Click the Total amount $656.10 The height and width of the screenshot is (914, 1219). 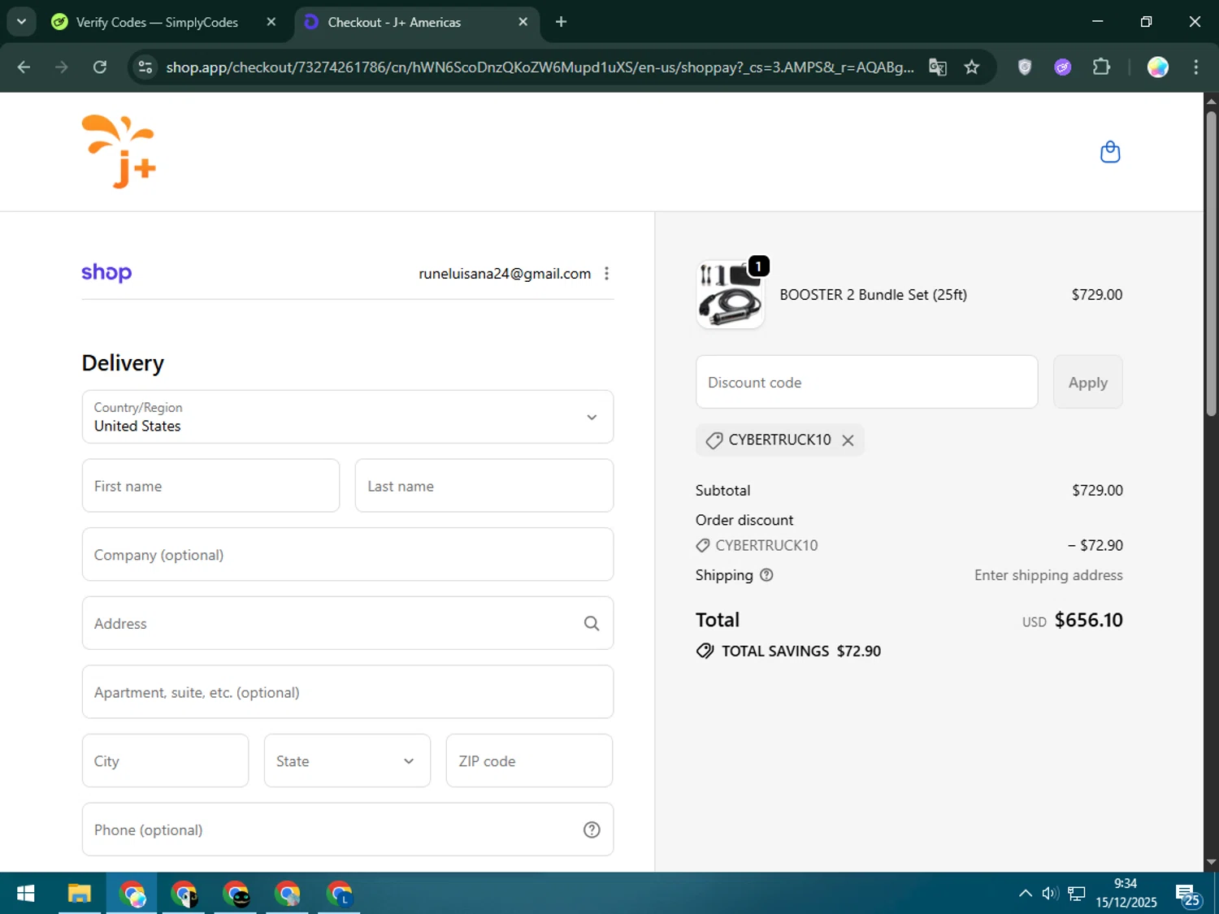[x=1089, y=621]
